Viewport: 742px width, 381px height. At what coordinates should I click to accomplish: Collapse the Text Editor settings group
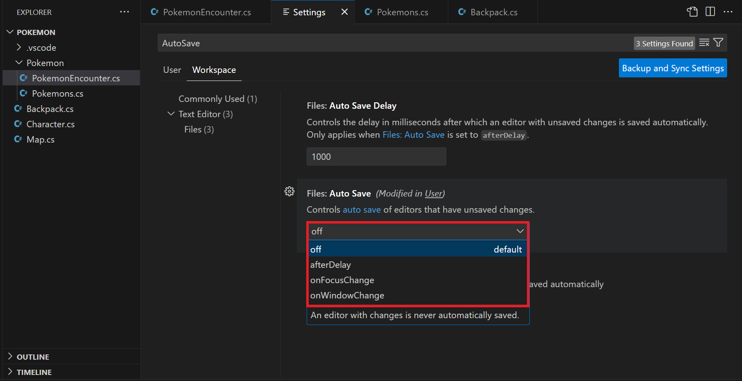coord(171,114)
